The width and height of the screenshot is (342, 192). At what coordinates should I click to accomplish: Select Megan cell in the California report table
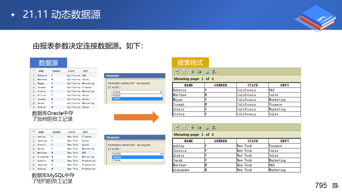[x=189, y=100]
